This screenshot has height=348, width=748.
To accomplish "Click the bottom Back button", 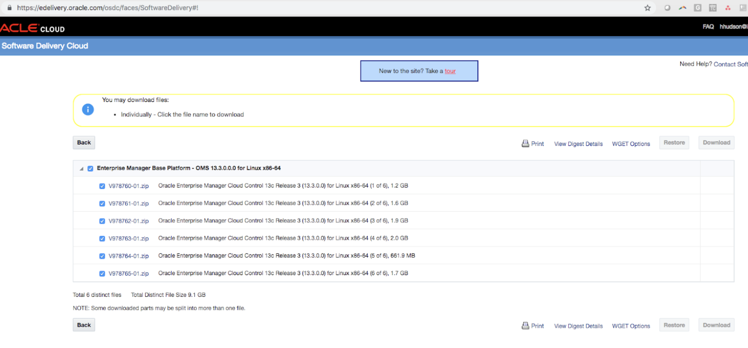I will (x=84, y=325).
